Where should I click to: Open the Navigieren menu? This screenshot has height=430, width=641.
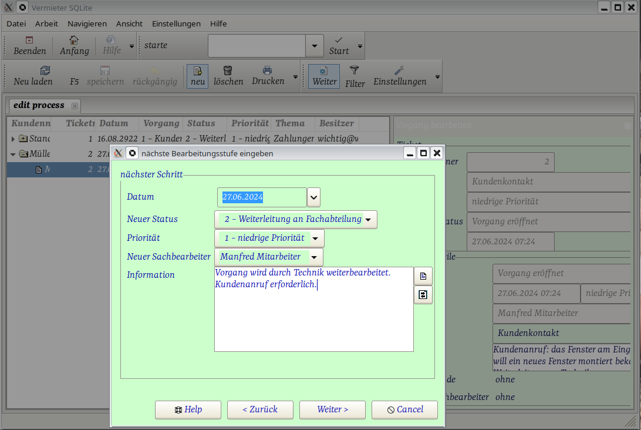click(87, 23)
